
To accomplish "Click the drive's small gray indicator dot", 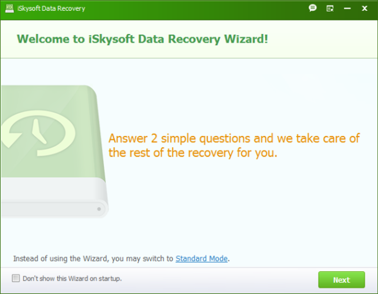I will tap(99, 209).
